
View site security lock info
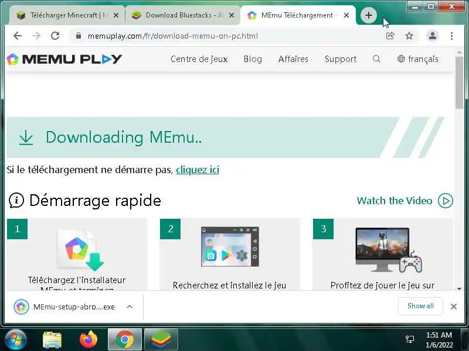point(79,36)
